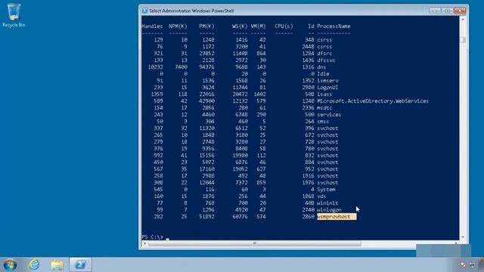Click the dfsrs process name

click(x=324, y=54)
